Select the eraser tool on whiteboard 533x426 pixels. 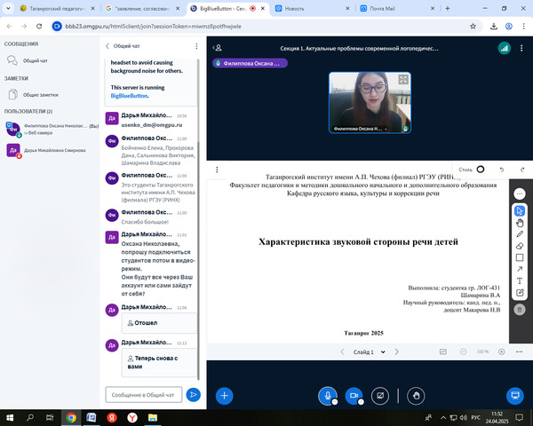click(x=521, y=246)
